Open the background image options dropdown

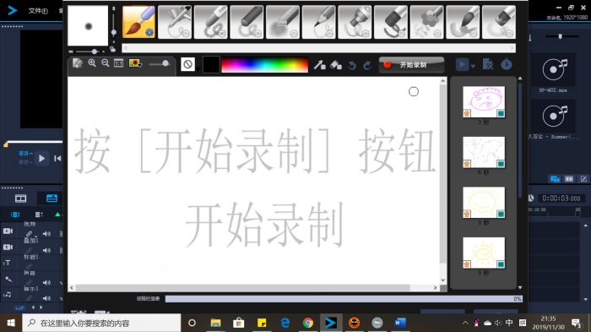click(135, 63)
